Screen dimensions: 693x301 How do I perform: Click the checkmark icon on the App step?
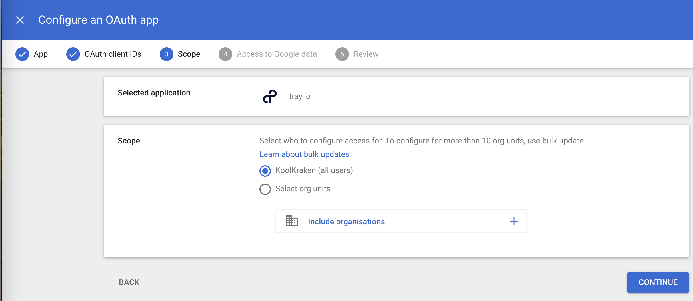tap(22, 54)
